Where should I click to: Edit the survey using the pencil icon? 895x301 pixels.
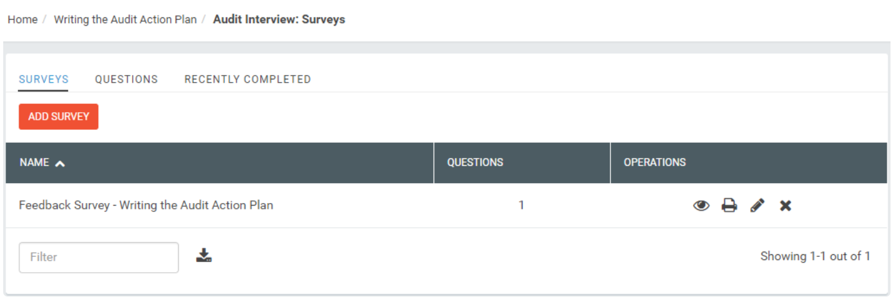pyautogui.click(x=757, y=206)
